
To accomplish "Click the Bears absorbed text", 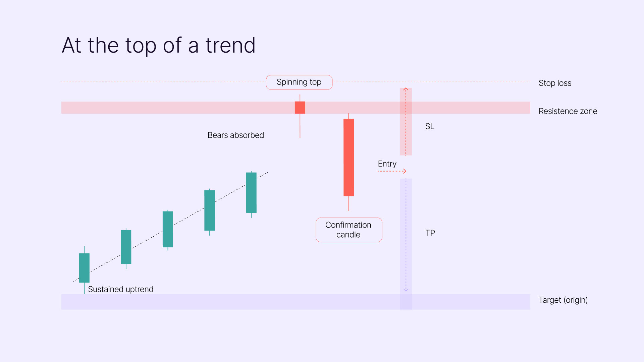I will click(x=236, y=135).
